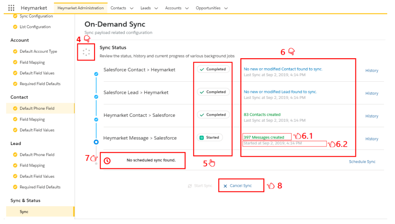The width and height of the screenshot is (395, 224).
Task: Click the check icon beside List Configuration
Action: (x=15, y=27)
